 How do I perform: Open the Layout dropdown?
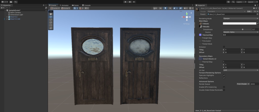coord(253,2)
